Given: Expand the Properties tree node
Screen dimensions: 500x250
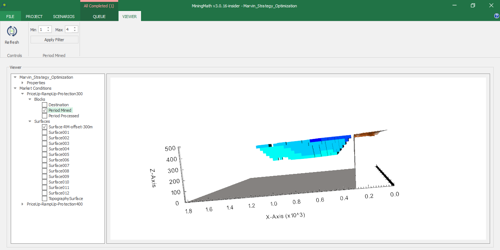Looking at the screenshot, I should point(22,83).
